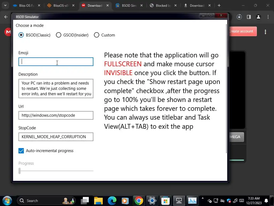The image size is (274, 206).
Task: Open Microsoft Store from the taskbar
Action: click(165, 201)
